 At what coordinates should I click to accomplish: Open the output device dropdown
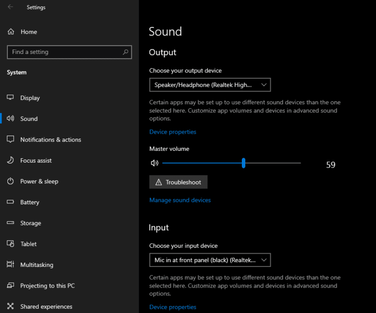pyautogui.click(x=210, y=85)
